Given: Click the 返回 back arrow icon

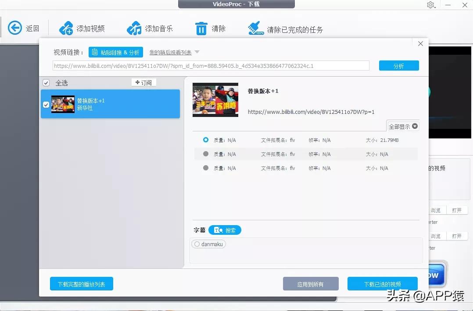Looking at the screenshot, I should [x=14, y=28].
